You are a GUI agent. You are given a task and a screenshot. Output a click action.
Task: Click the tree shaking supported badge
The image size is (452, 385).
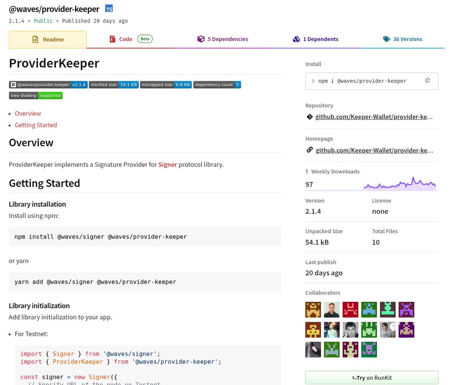click(x=36, y=96)
